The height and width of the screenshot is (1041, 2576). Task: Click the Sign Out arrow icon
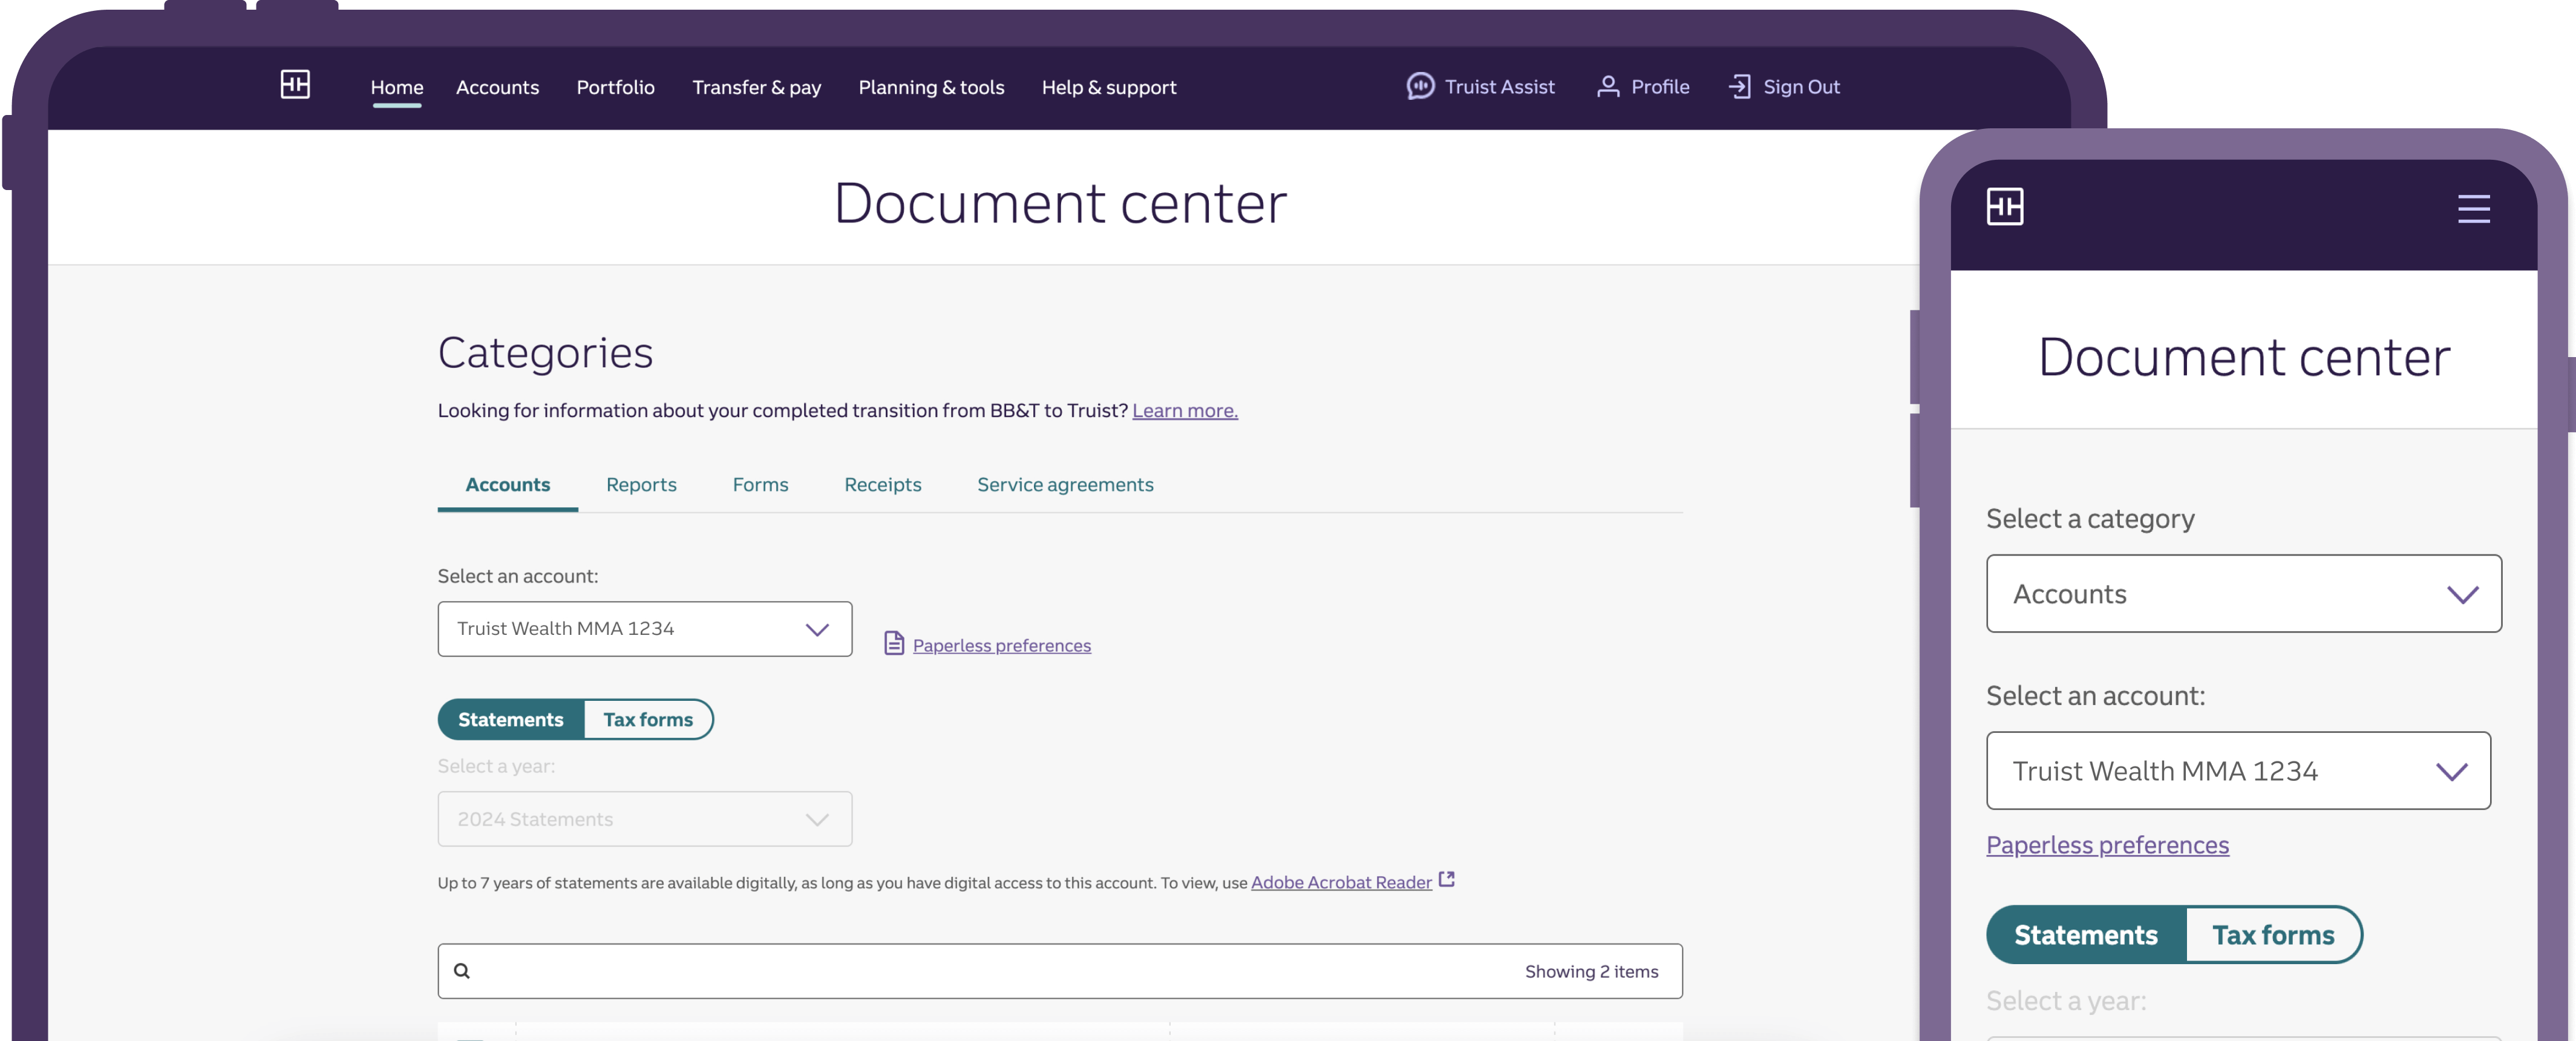point(1739,86)
